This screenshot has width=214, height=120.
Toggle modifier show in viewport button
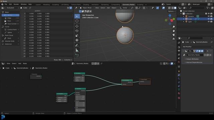click(200, 51)
